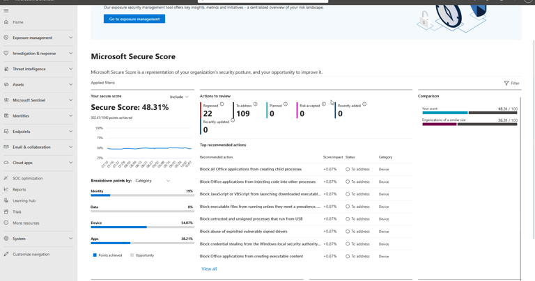This screenshot has width=535, height=281.
Task: Click Customize navigation pencil icon
Action: click(6, 254)
